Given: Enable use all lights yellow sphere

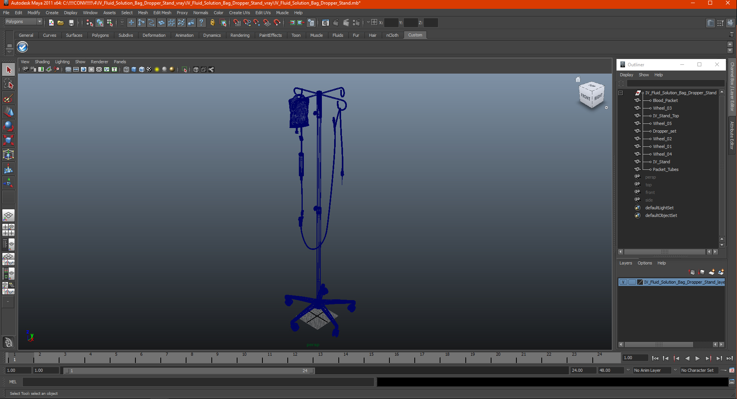Looking at the screenshot, I should 157,69.
